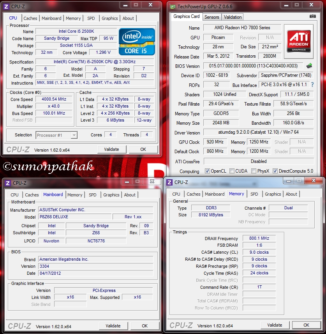326x334 pixels.
Task: Click Validate in the Mainboard window
Action: 113,326
